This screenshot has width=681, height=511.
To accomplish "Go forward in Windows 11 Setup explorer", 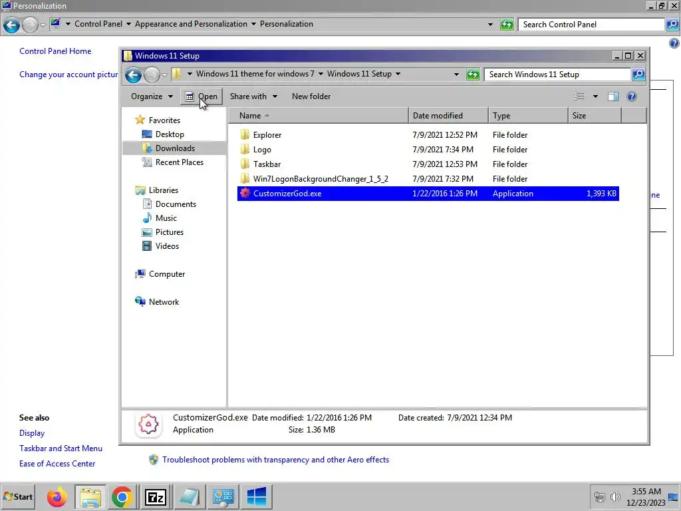I will (x=152, y=75).
